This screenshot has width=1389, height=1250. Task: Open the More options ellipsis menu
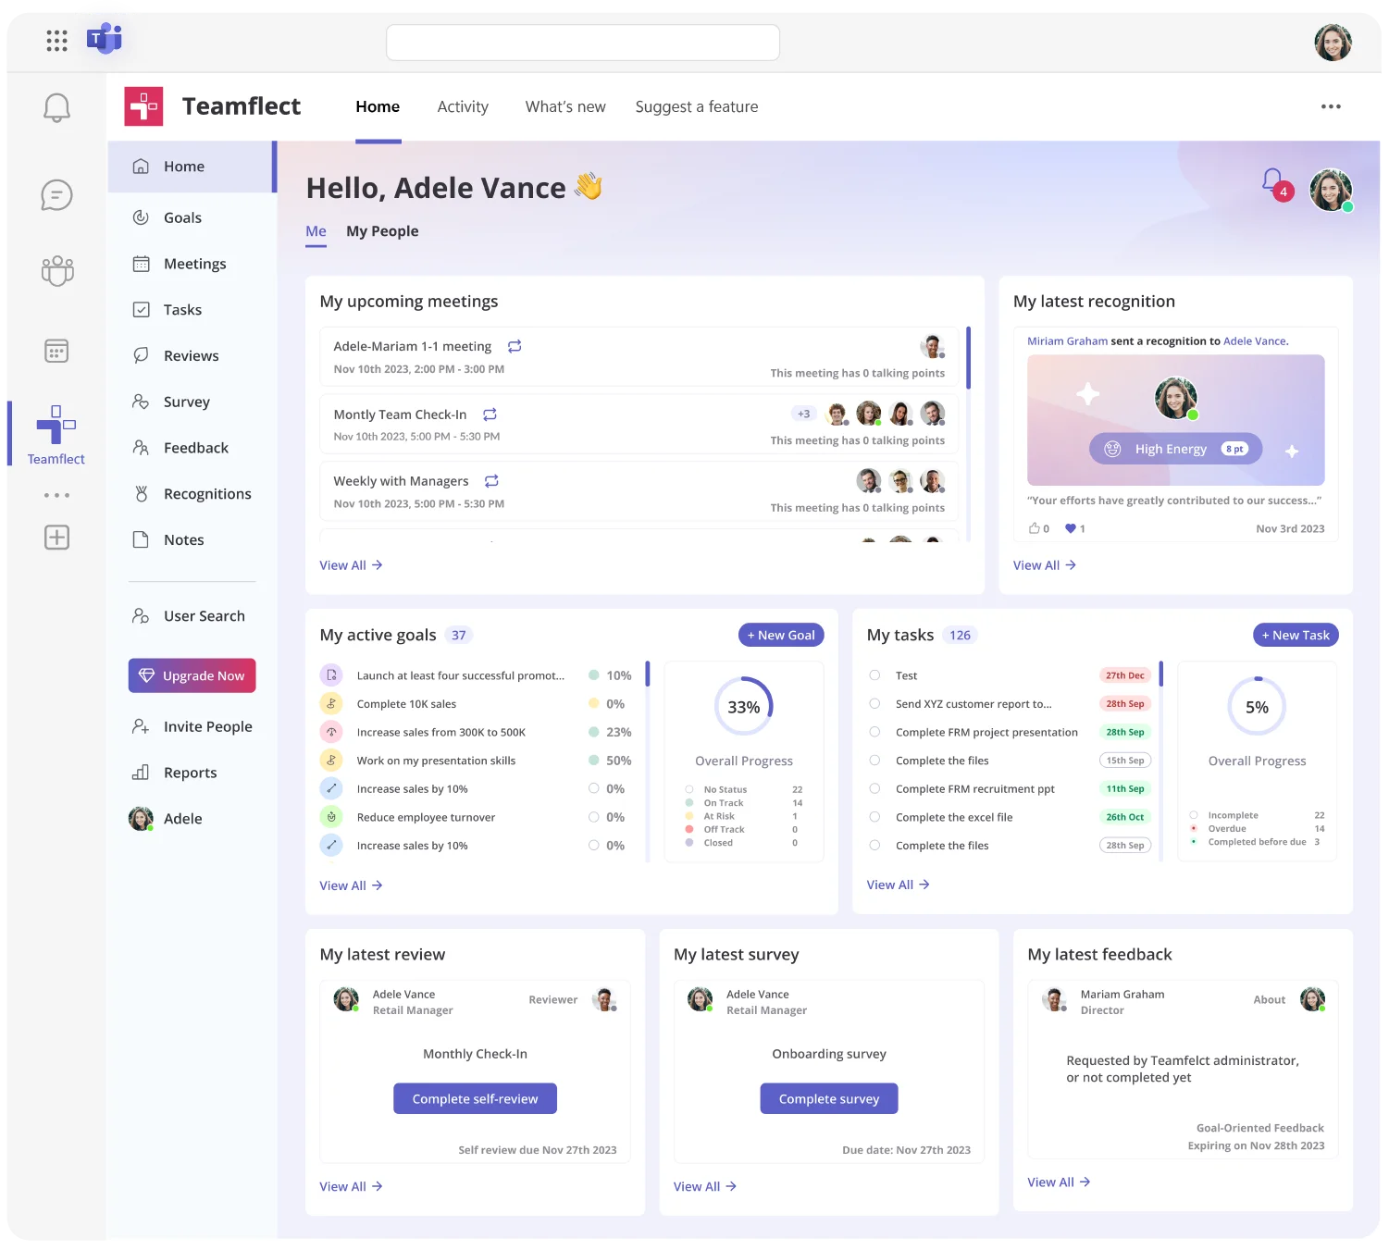click(x=1331, y=106)
